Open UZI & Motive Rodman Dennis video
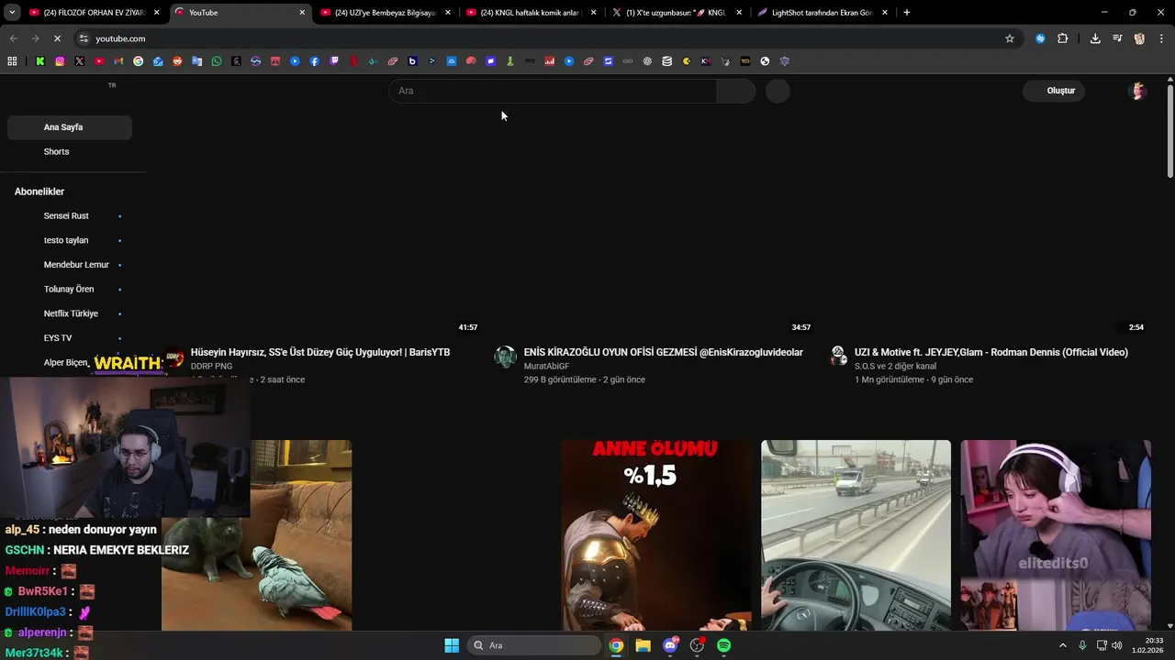The height and width of the screenshot is (660, 1175). click(990, 352)
